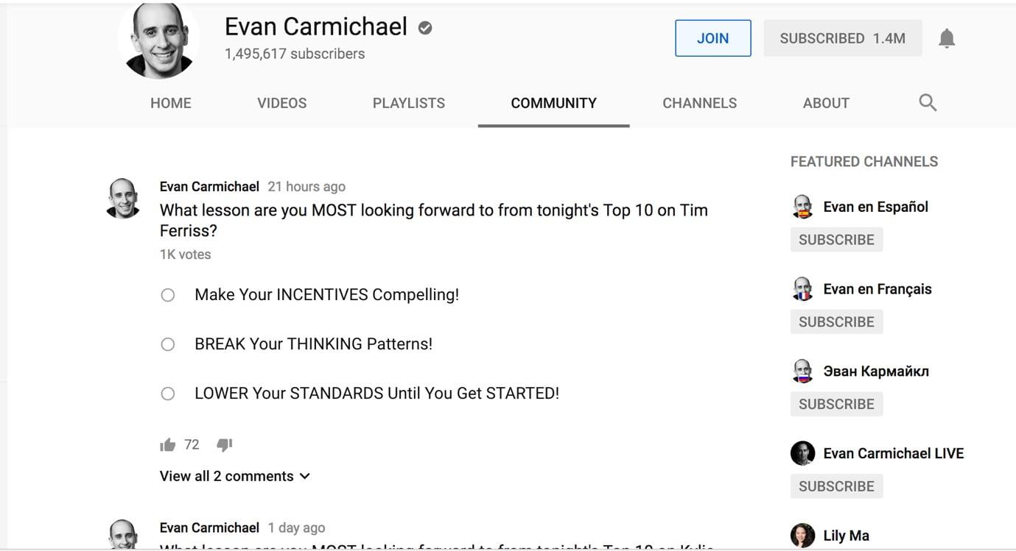Screen dimensions: 1016x551
Task: Click the poll question about Tim Ferriss
Action: point(434,220)
